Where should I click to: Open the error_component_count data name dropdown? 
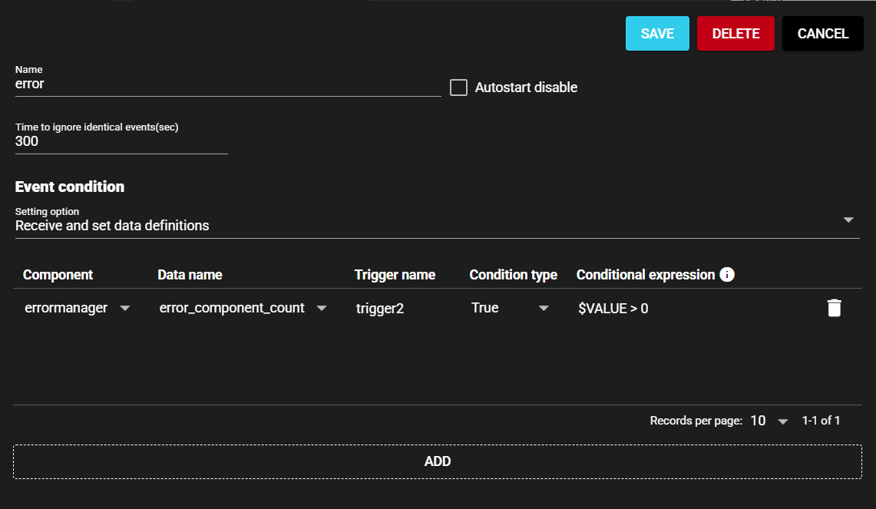point(322,308)
